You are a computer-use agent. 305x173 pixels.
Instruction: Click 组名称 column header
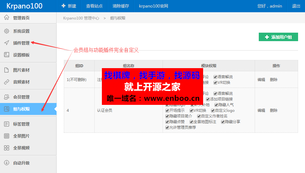[129, 66]
